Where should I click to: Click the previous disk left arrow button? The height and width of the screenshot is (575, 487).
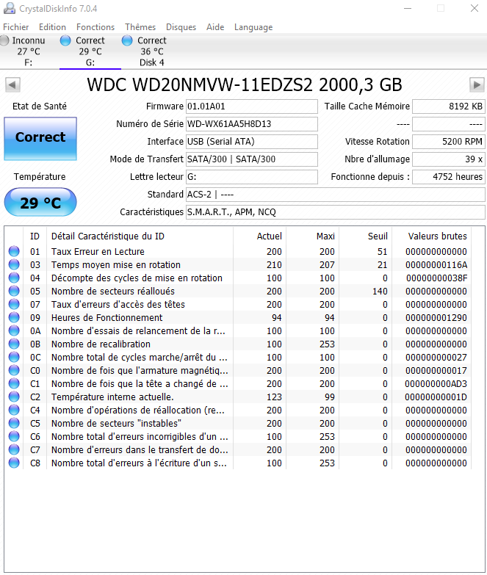pyautogui.click(x=12, y=84)
